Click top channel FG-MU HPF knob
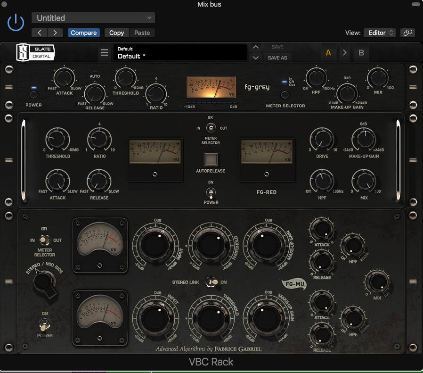Viewport: 423px width, 373px height. pyautogui.click(x=353, y=246)
